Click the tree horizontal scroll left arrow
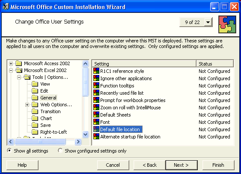The image size is (241, 174). (x=10, y=141)
